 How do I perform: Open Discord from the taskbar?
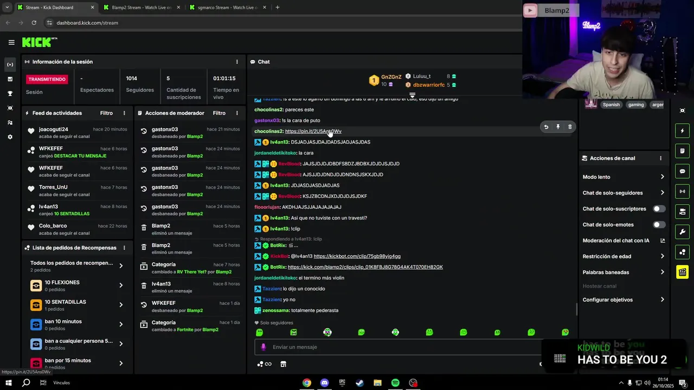(324, 383)
